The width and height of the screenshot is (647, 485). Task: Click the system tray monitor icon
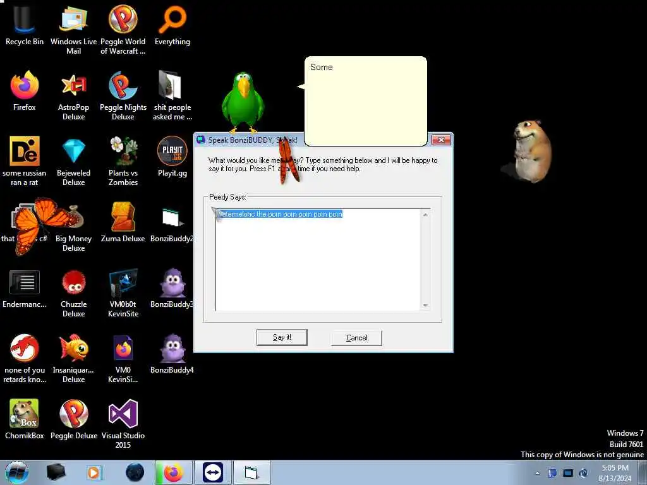click(x=568, y=473)
